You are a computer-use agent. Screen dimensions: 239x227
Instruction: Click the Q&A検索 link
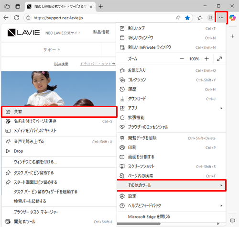pyautogui.click(x=61, y=64)
